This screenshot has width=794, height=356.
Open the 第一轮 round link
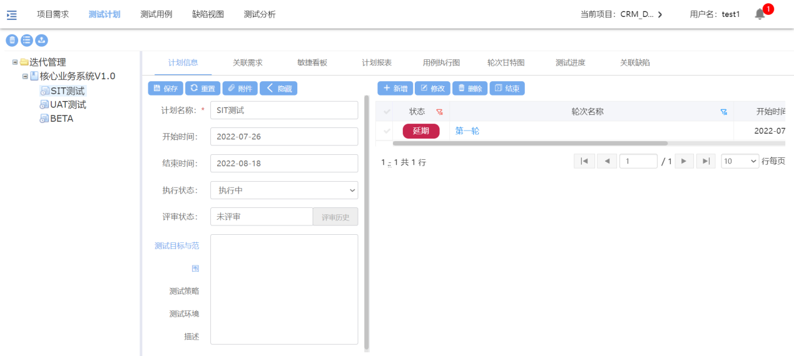467,131
